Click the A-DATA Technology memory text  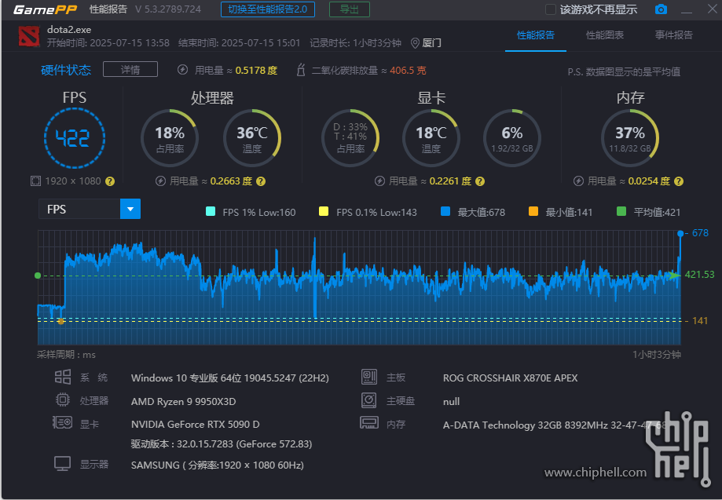tap(555, 425)
